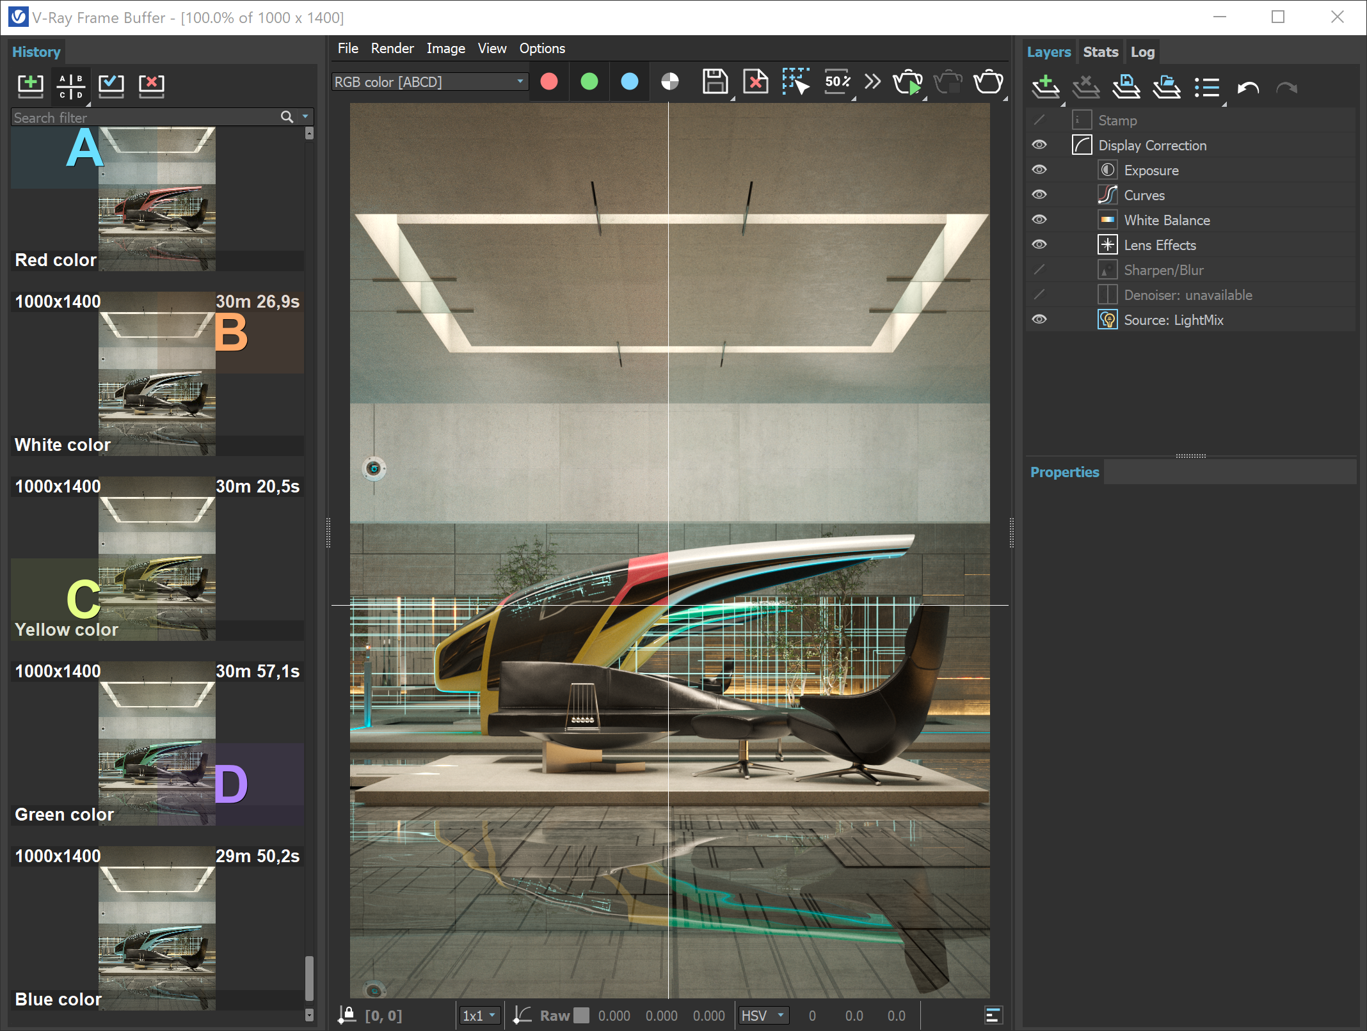This screenshot has width=1367, height=1031.
Task: Start interactive rendering with the teapot play icon
Action: [x=909, y=82]
